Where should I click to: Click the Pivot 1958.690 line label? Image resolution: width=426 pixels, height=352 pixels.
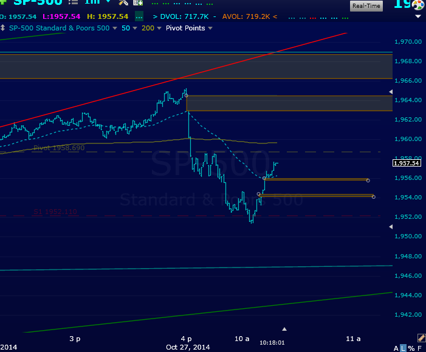59,148
